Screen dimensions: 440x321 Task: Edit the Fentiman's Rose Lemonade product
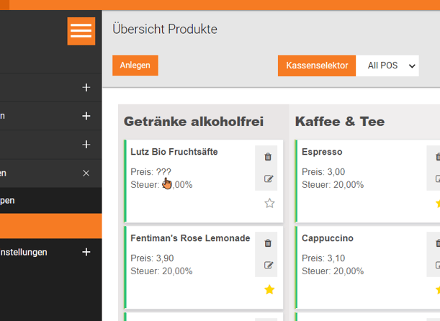[x=269, y=266]
